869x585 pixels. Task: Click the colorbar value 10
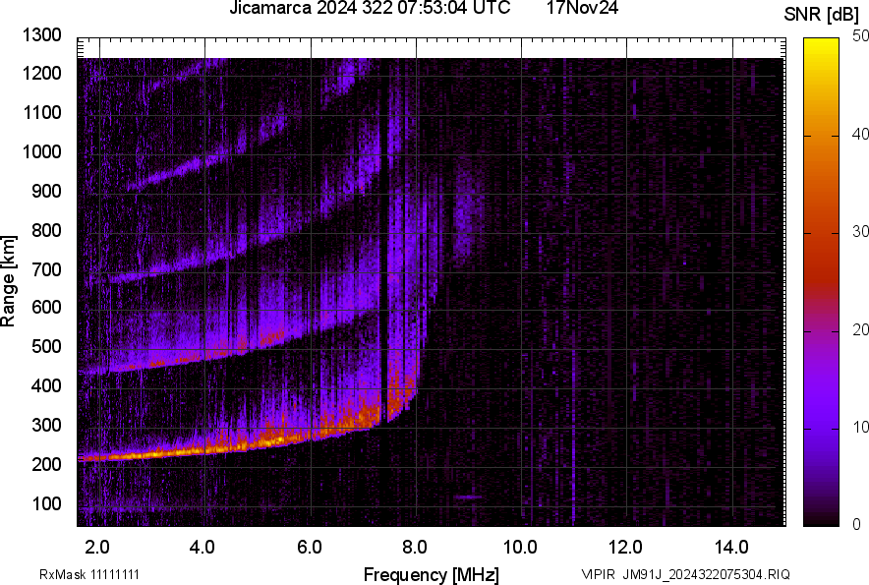click(861, 428)
